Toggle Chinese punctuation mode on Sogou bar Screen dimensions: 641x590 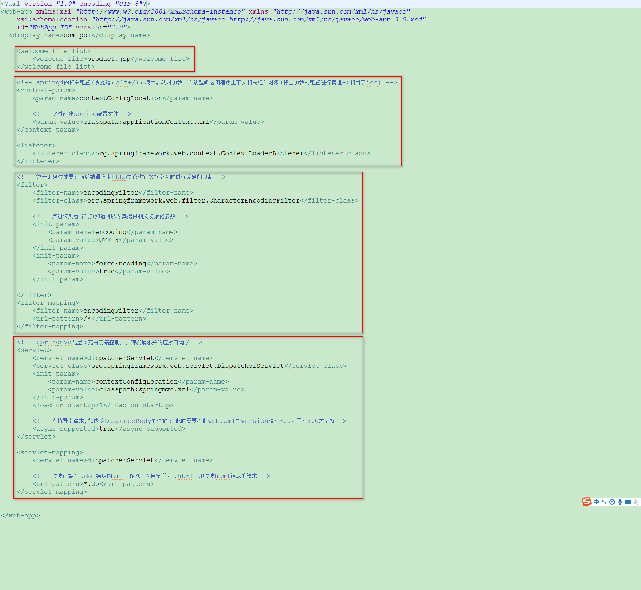coord(604,502)
